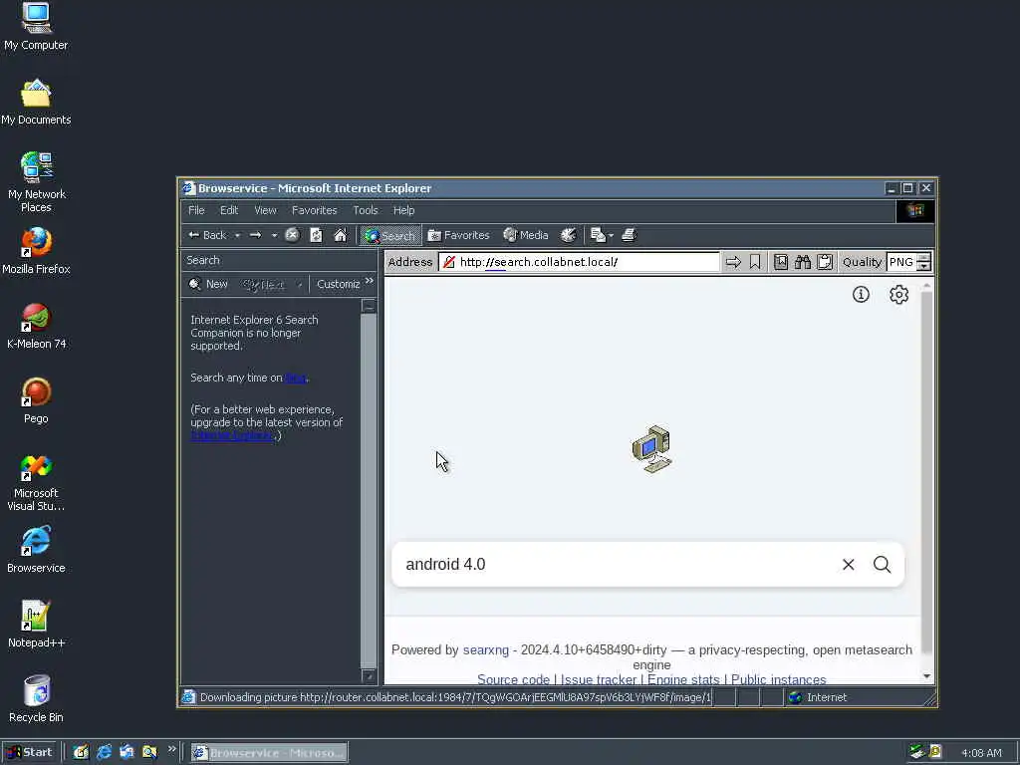Open the K-Meleon 74 desktop icon
The image size is (1020, 765).
[37, 326]
